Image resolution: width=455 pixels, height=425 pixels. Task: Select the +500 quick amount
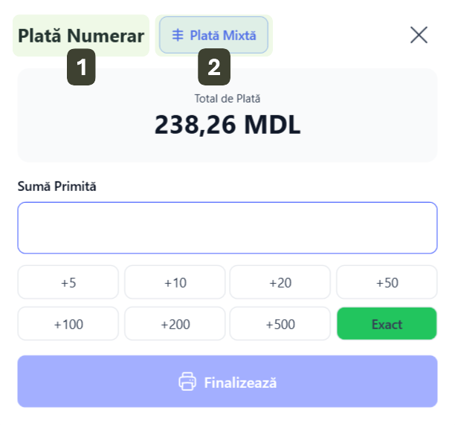(280, 324)
